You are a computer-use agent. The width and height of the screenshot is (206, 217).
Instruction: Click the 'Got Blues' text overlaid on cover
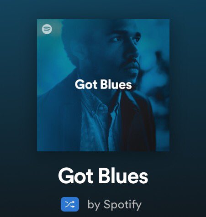point(103,84)
